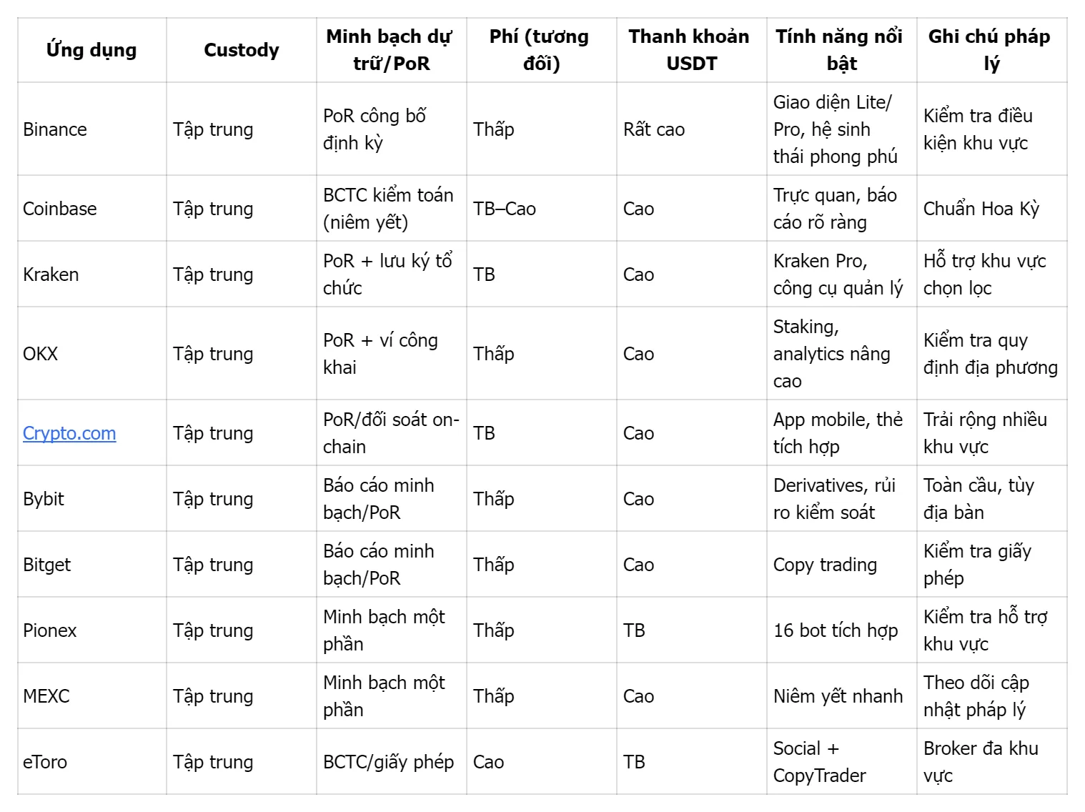Select the "Thanh khoản USDT" header
This screenshot has height=812, width=1085.
pos(691,50)
